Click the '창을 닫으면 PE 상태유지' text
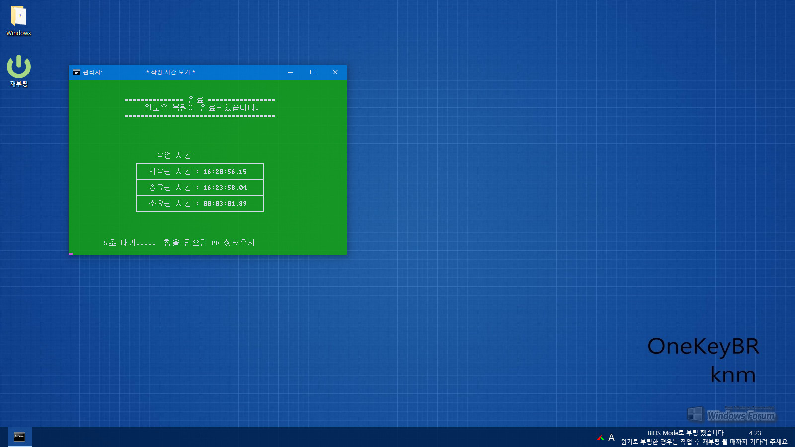 (x=209, y=243)
